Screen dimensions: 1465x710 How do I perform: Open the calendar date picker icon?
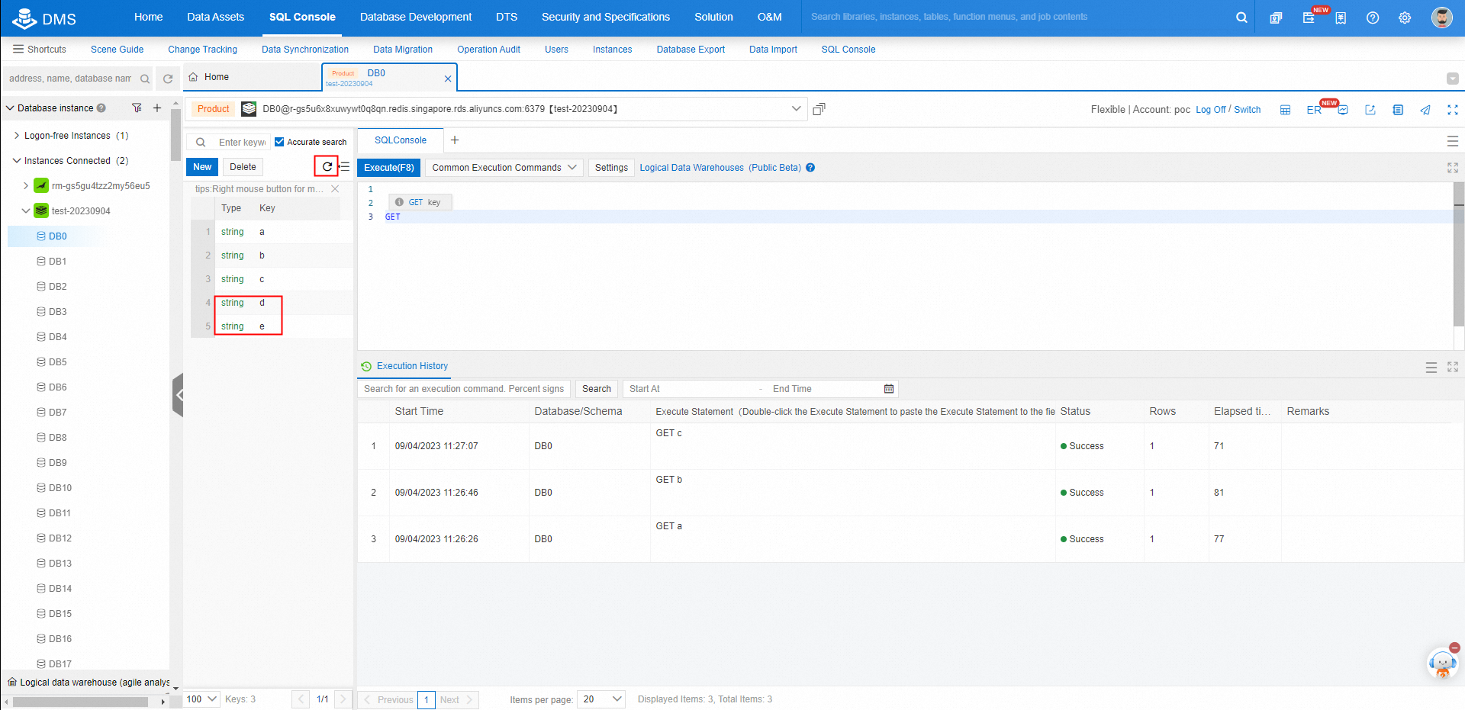coord(889,389)
